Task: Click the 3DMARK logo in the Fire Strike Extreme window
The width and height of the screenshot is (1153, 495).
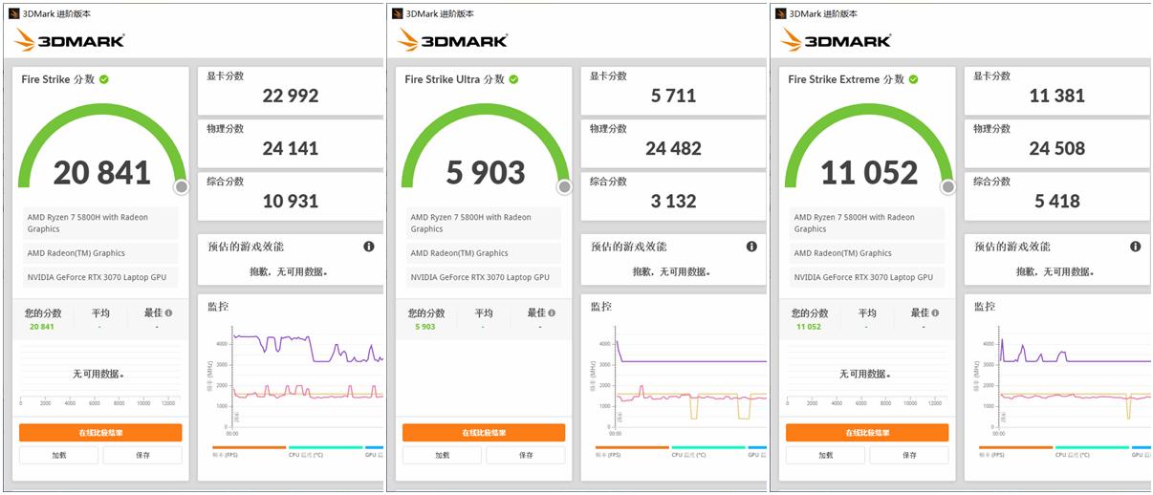Action: pos(836,40)
